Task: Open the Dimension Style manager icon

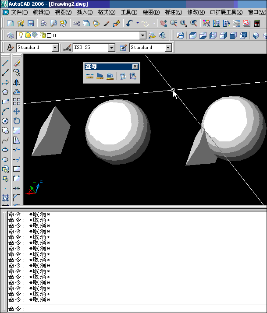Action: [x=67, y=48]
